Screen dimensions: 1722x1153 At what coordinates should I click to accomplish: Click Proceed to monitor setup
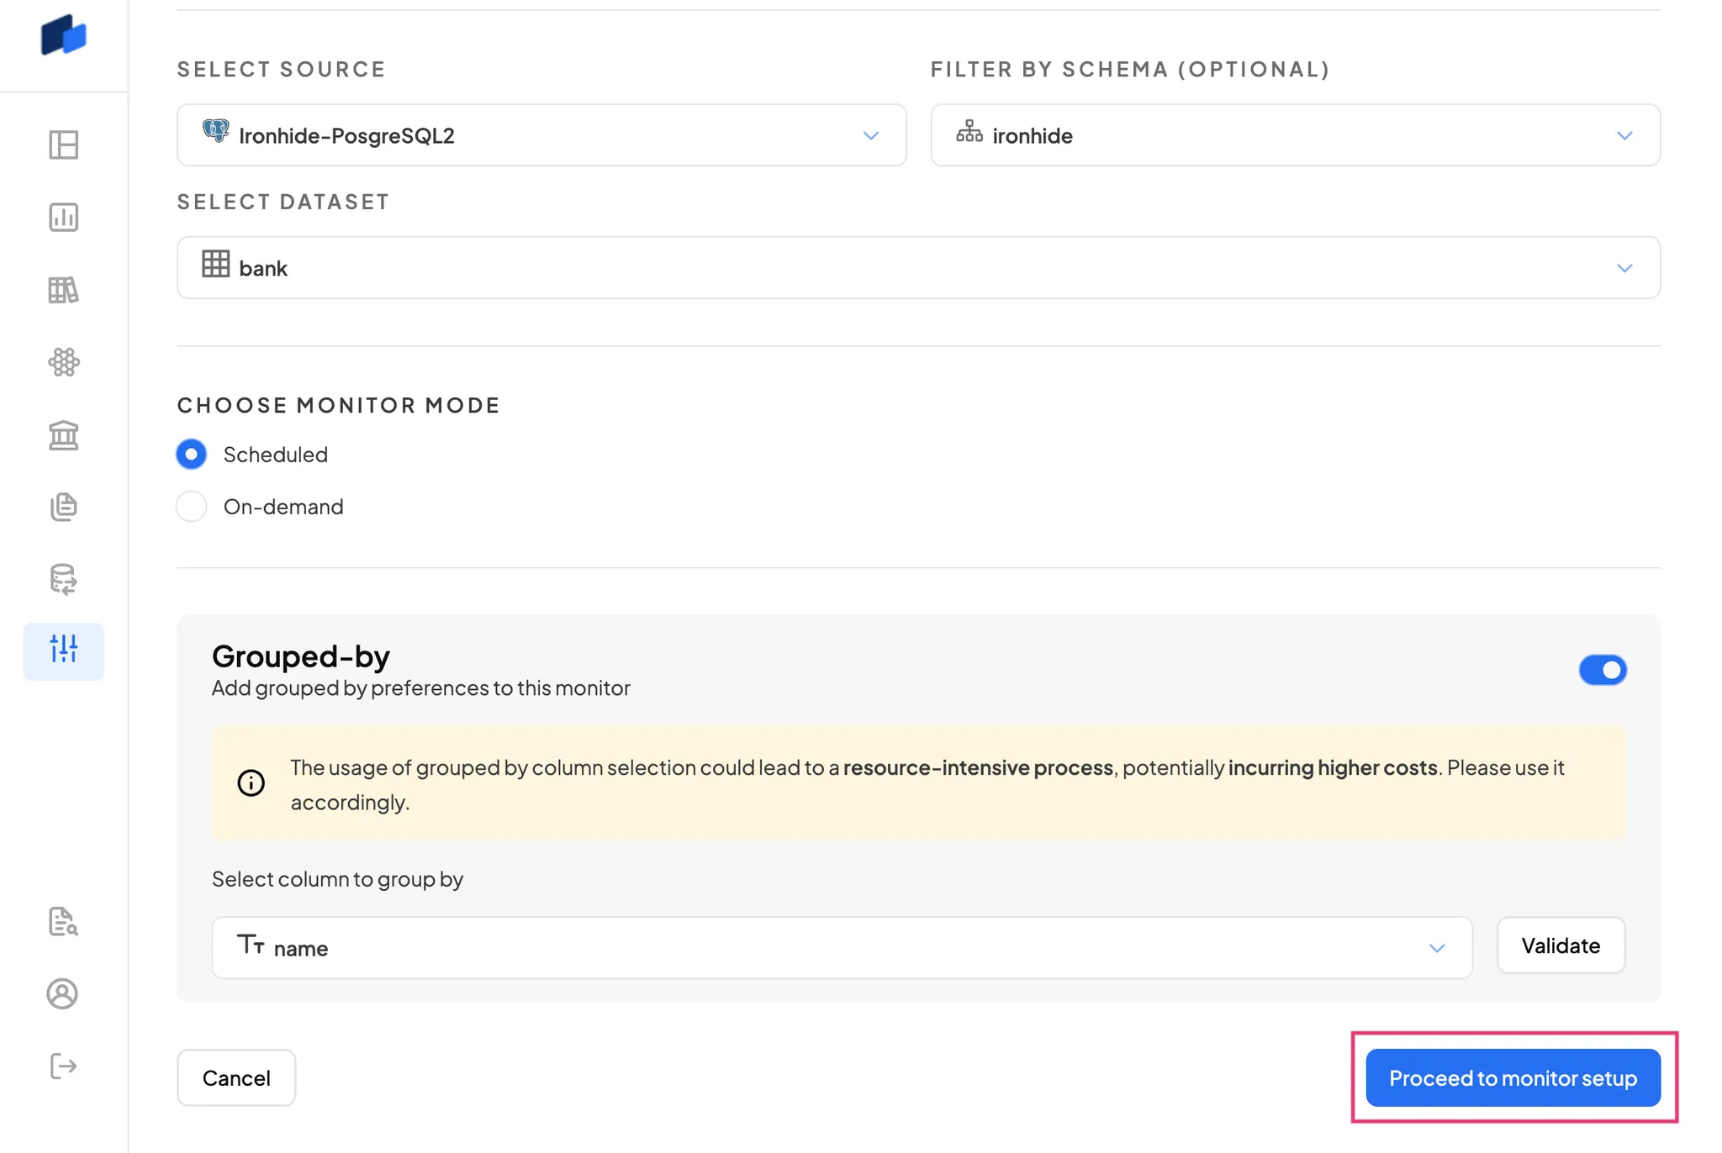tap(1513, 1078)
